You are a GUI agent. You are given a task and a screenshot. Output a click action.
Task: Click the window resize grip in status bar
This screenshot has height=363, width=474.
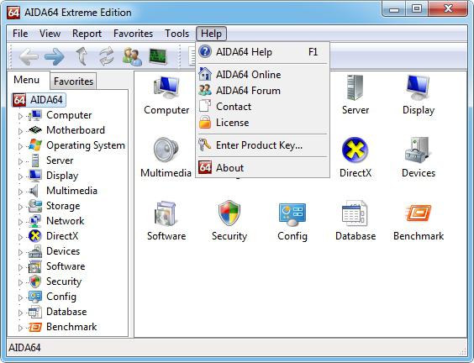point(463,351)
